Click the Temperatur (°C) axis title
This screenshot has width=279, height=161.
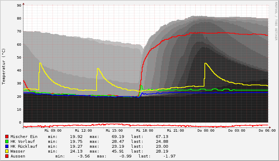pos(4,66)
